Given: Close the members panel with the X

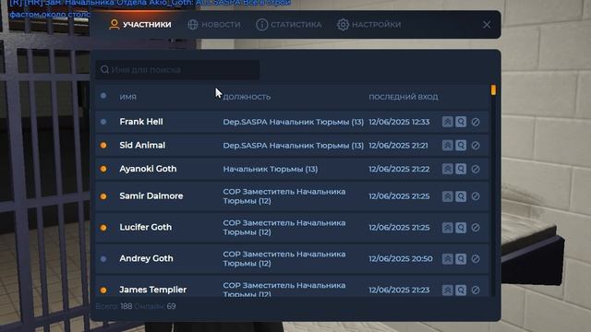Looking at the screenshot, I should [x=487, y=25].
